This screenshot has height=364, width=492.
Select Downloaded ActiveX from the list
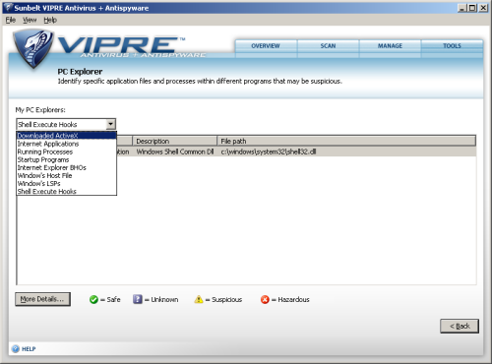67,136
